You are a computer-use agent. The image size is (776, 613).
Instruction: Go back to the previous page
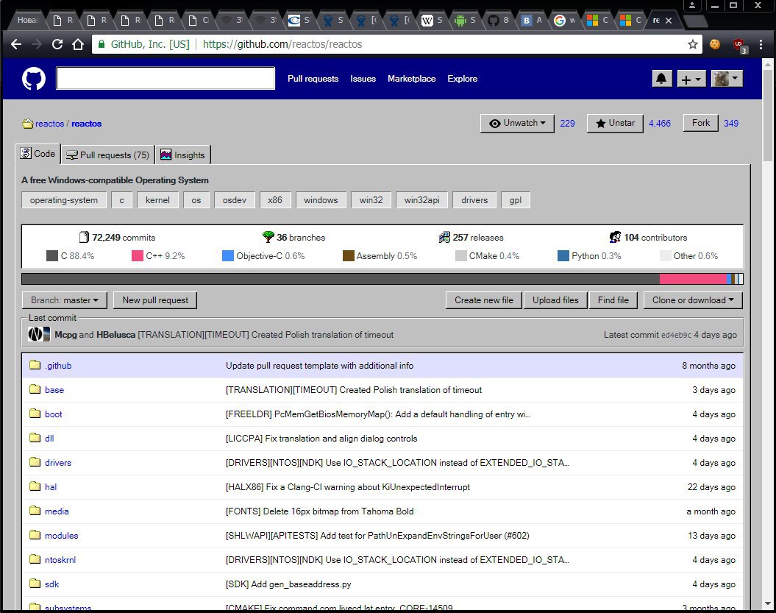pos(16,45)
